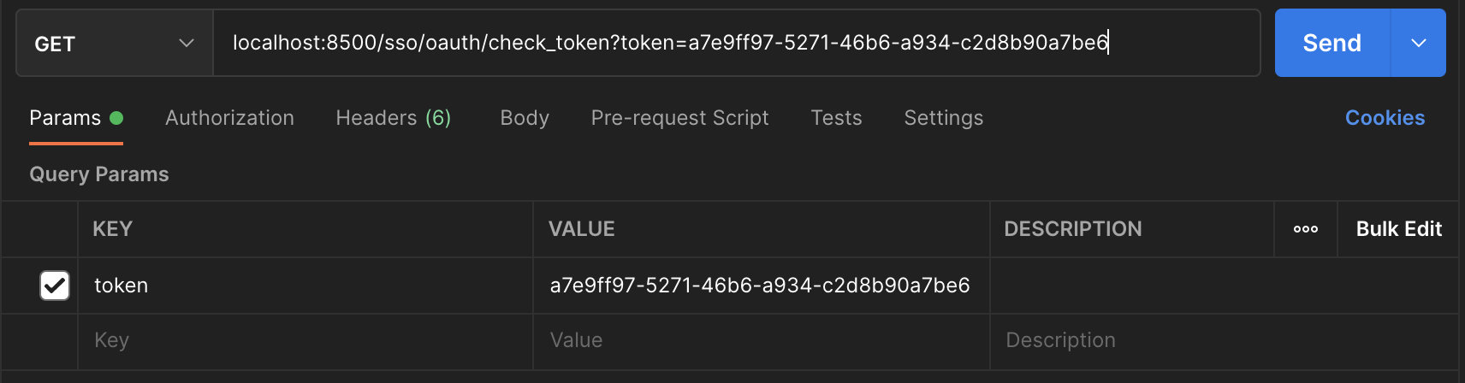Go to the Tests tab
The image size is (1465, 383).
point(836,118)
